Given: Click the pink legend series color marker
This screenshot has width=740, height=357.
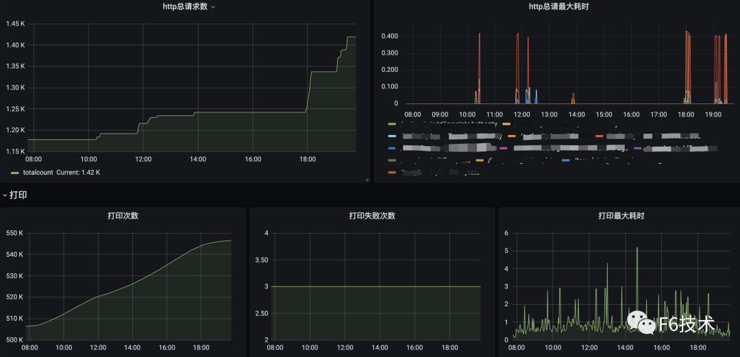Looking at the screenshot, I should [x=504, y=148].
